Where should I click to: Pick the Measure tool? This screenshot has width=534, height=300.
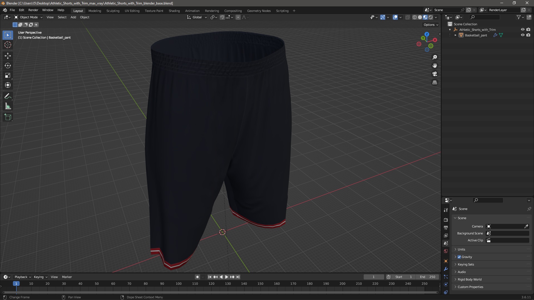coord(8,106)
